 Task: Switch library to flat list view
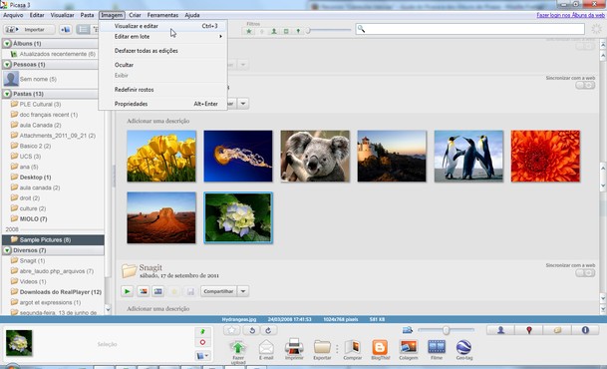click(83, 30)
